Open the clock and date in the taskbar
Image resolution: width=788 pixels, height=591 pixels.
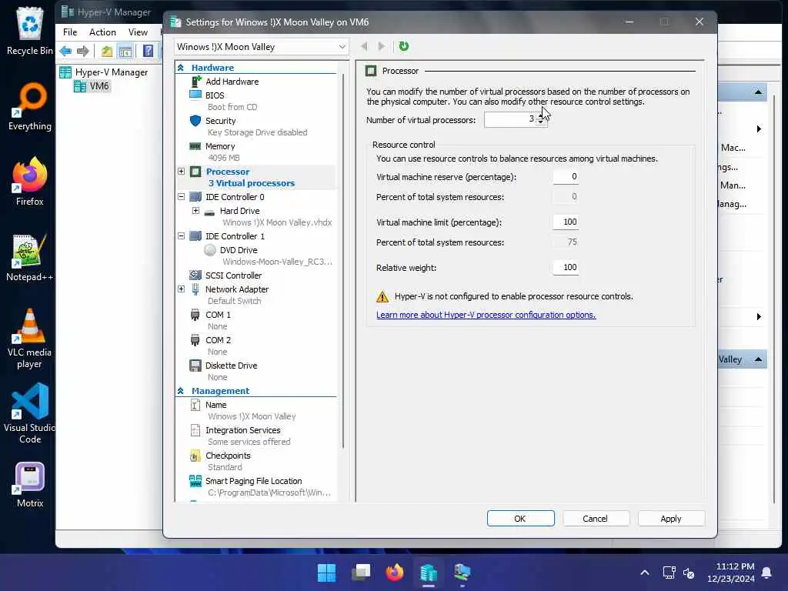(730, 573)
